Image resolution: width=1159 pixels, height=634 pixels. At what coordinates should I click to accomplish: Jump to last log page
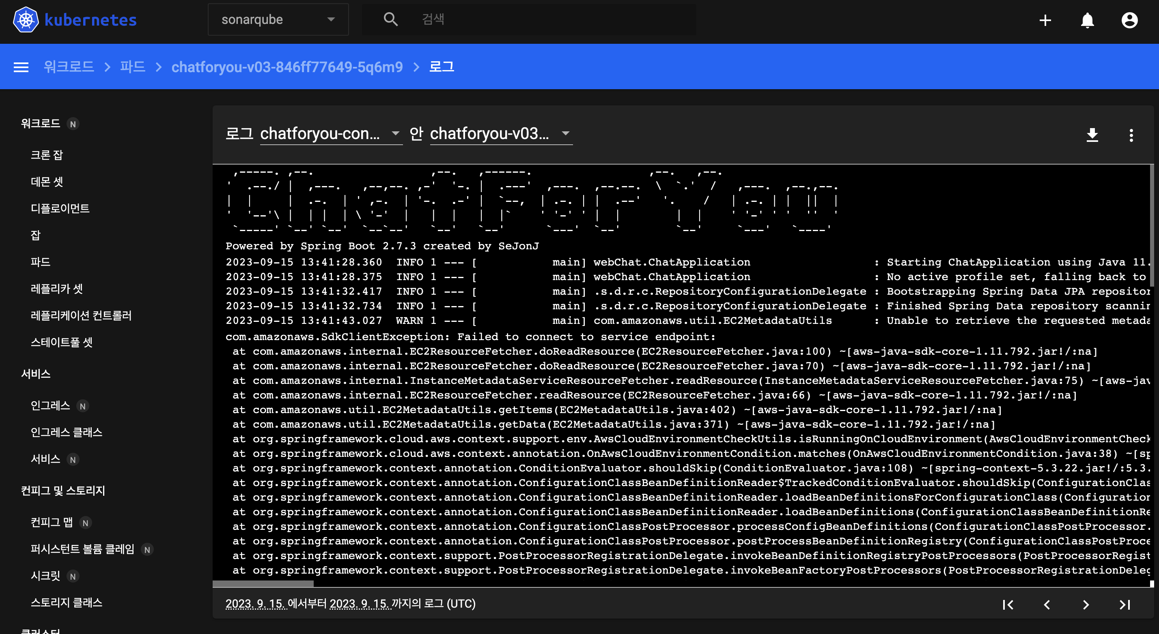point(1125,604)
